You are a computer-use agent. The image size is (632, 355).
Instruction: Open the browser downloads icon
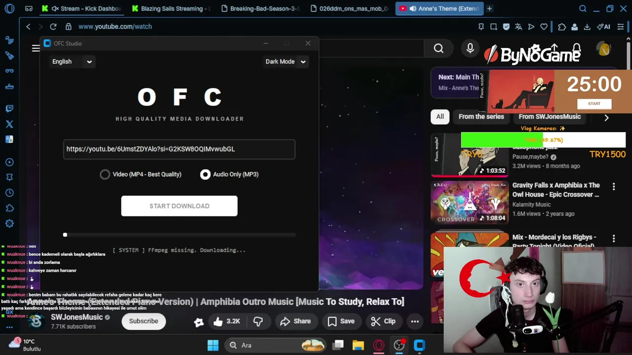[587, 27]
